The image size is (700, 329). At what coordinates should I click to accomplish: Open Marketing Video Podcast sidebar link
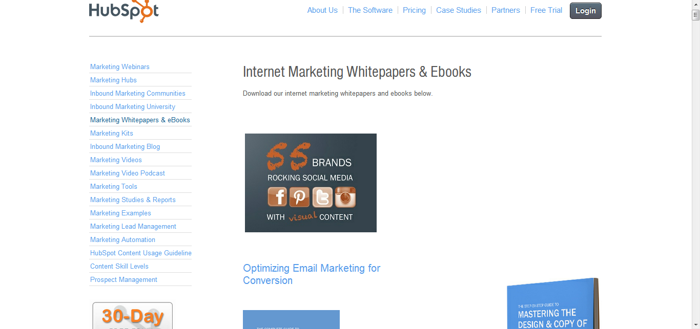click(x=128, y=173)
